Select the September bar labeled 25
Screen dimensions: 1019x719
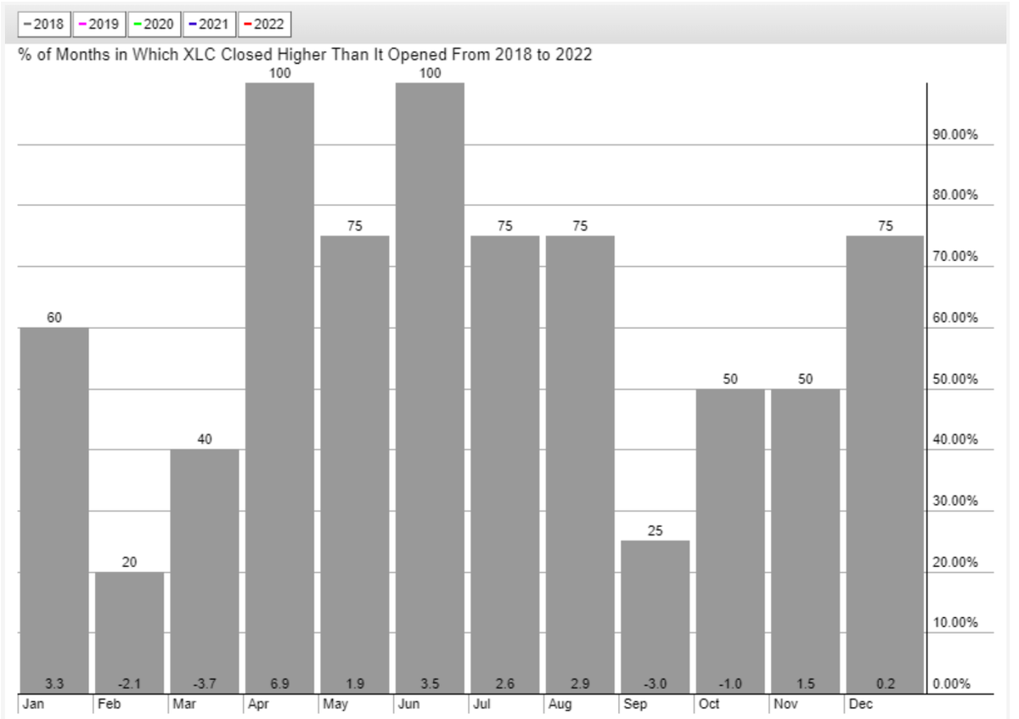(x=656, y=617)
